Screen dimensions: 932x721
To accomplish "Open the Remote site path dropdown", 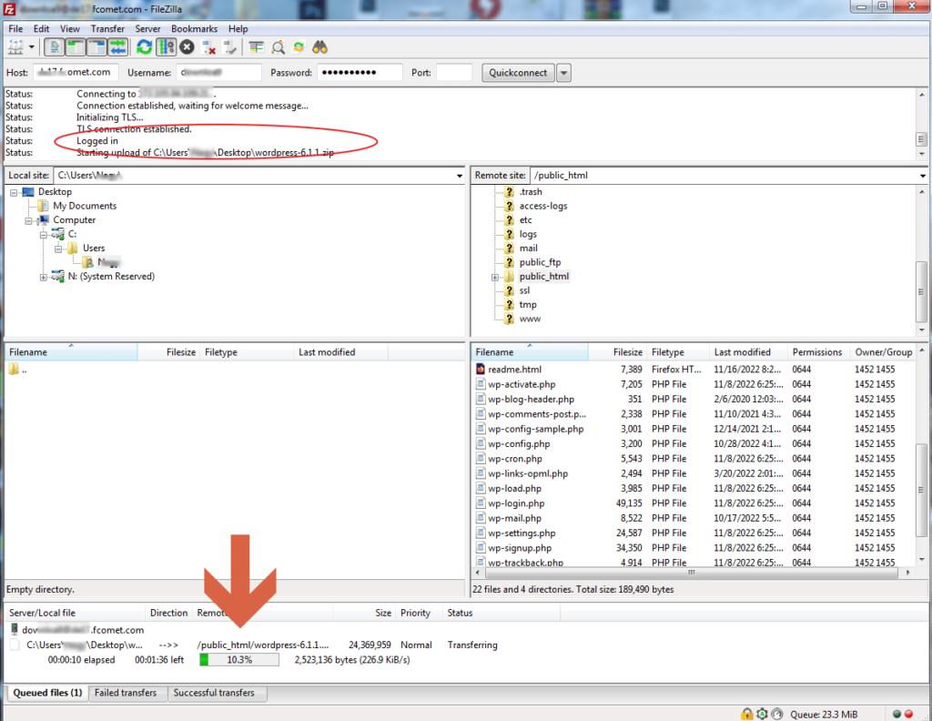I will point(923,176).
